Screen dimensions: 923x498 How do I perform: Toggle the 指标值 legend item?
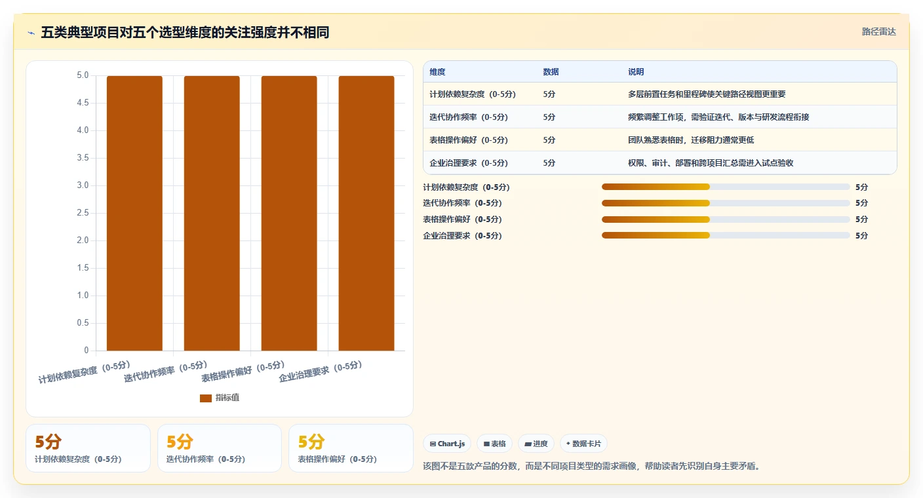point(220,398)
